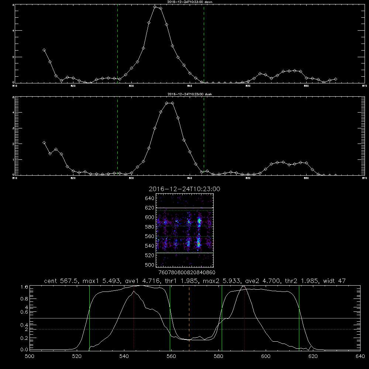Click the lower white horizontal line in the spectral image
The width and height of the screenshot is (369, 369).
coord(185,253)
